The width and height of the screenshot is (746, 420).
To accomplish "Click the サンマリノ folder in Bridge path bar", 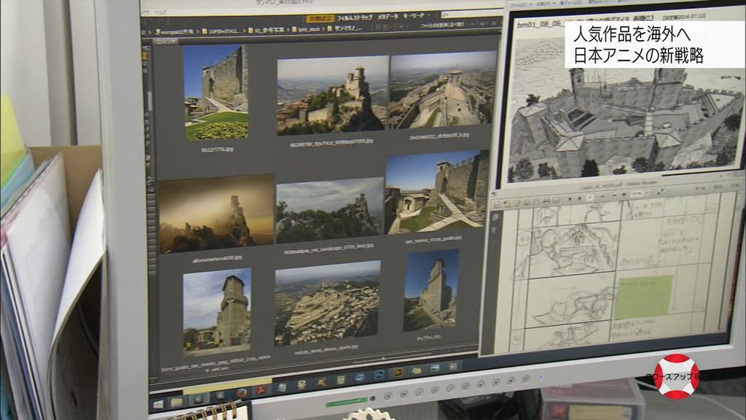I will click(x=345, y=28).
